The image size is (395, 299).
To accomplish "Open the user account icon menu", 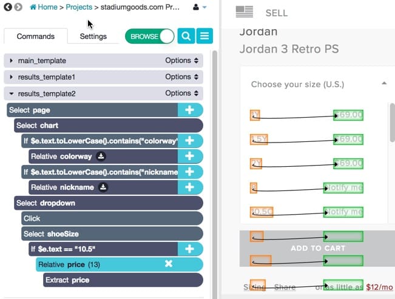I will pyautogui.click(x=200, y=7).
